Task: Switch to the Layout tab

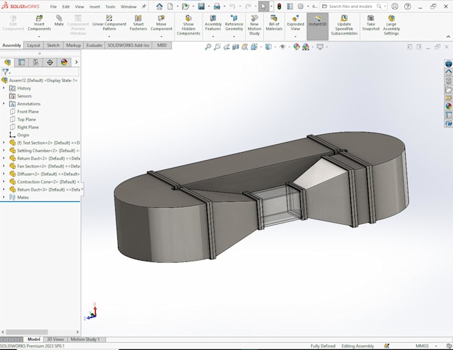Action: pyautogui.click(x=33, y=45)
